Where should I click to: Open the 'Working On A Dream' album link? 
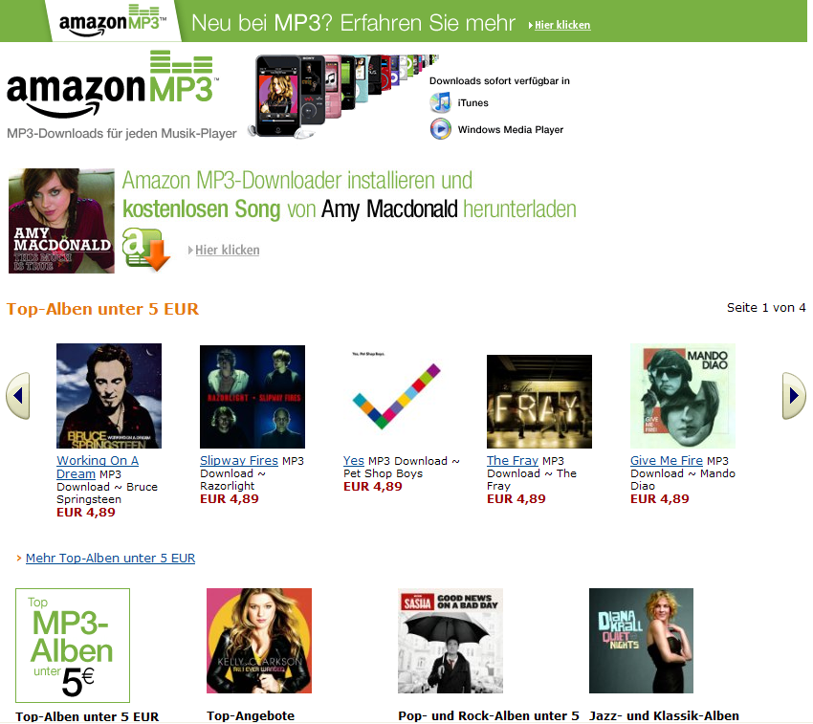coord(98,467)
